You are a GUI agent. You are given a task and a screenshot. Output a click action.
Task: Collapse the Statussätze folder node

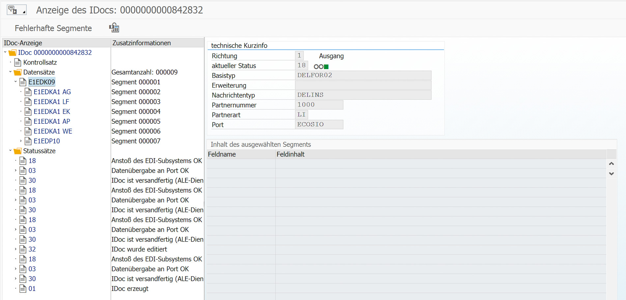pos(10,151)
